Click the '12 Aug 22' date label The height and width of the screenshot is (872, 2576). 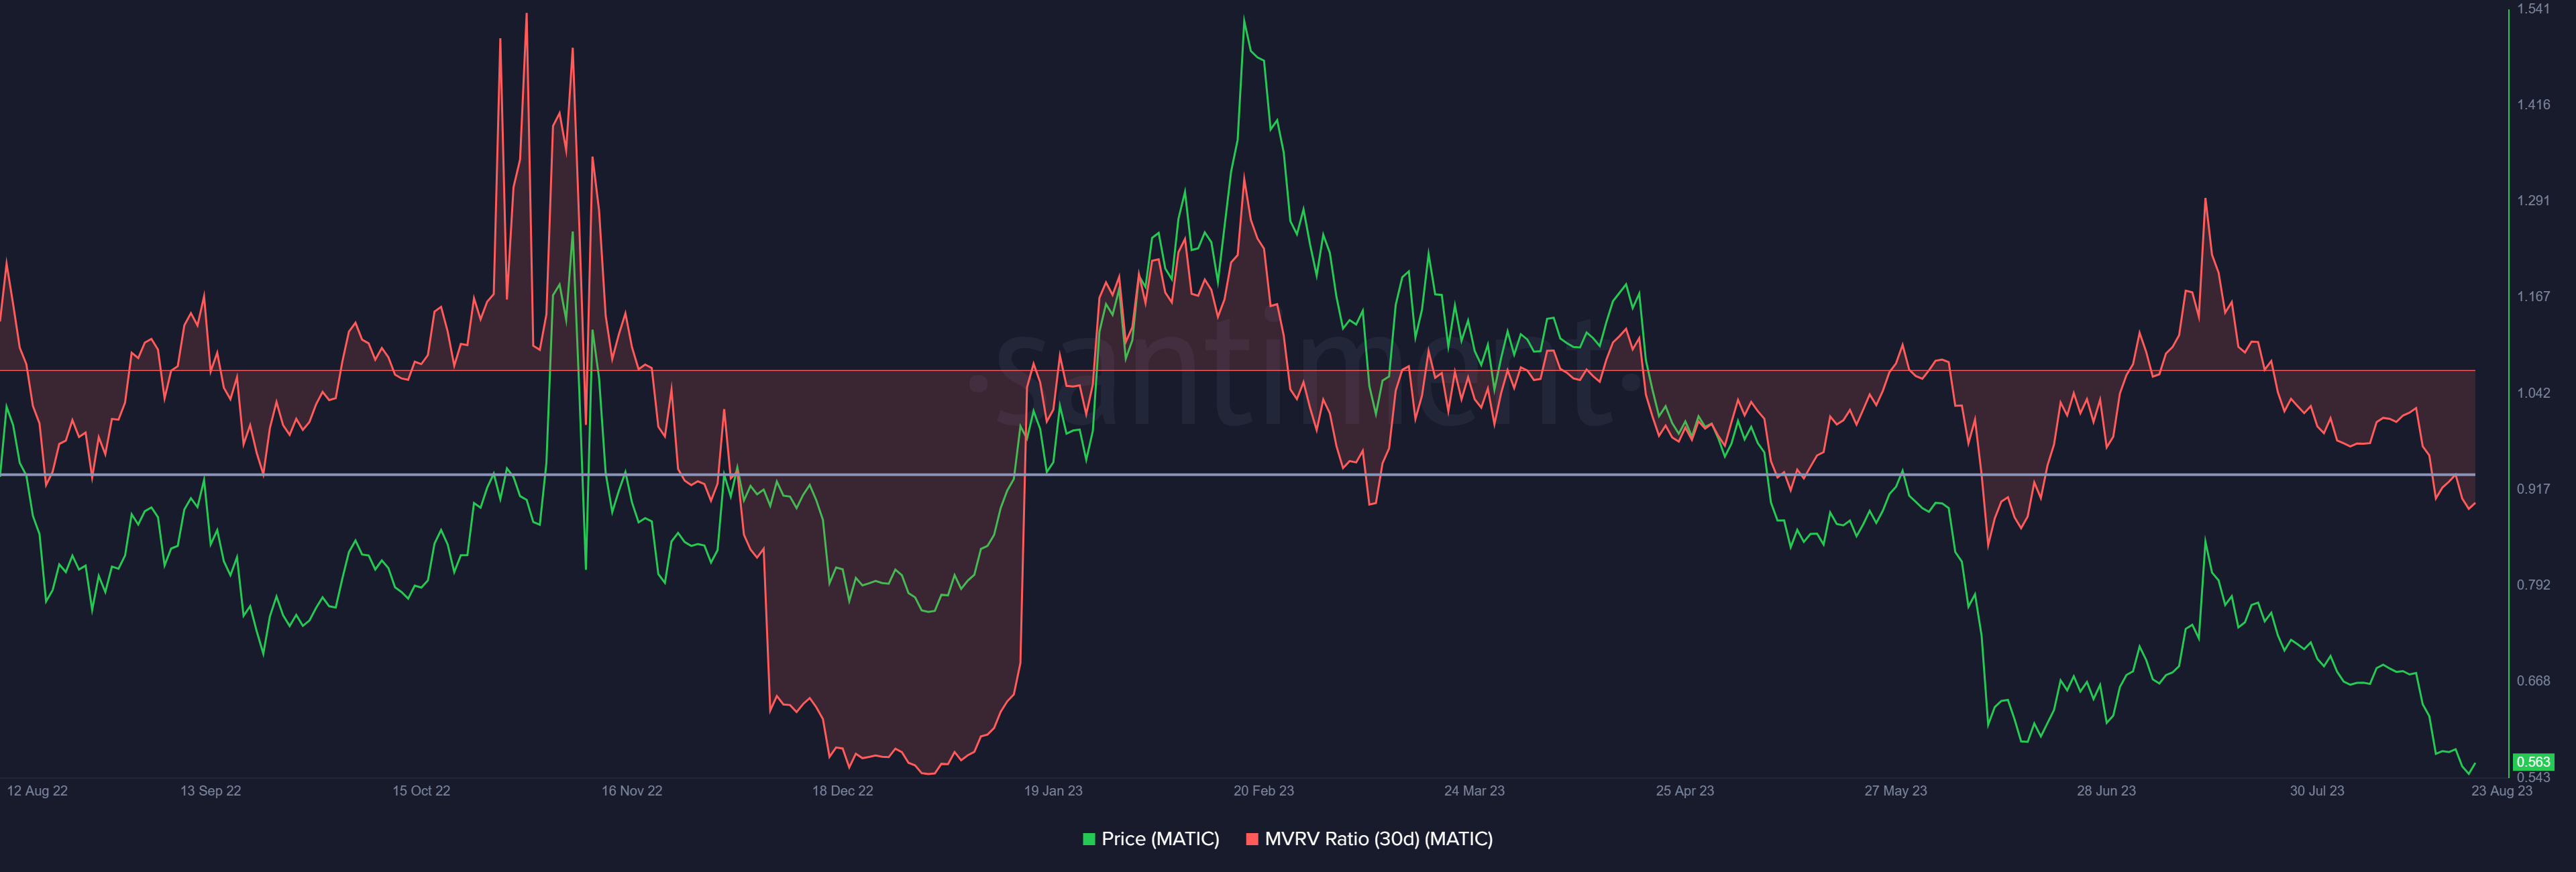pyautogui.click(x=38, y=791)
